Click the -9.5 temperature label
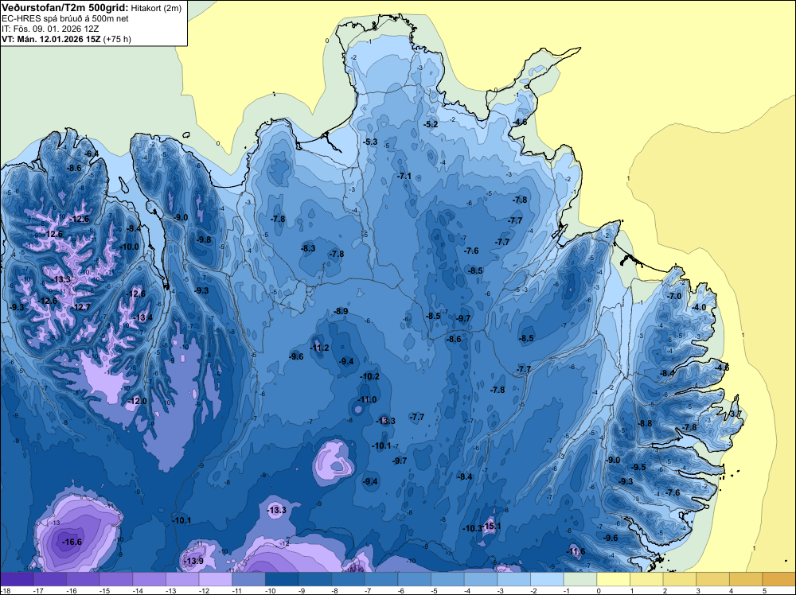Image resolution: width=796 pixels, height=595 pixels. coord(638,467)
